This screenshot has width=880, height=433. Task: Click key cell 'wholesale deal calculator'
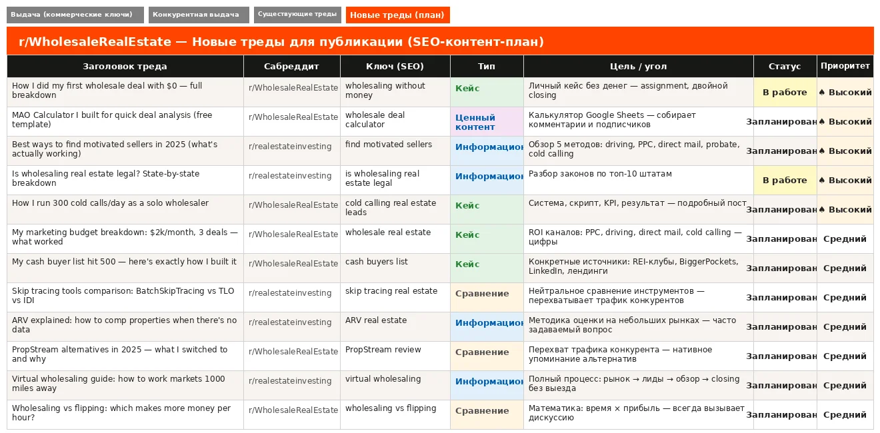point(395,122)
